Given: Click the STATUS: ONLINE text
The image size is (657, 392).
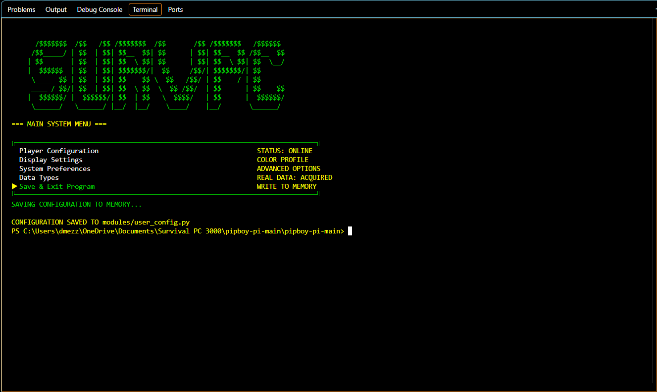Looking at the screenshot, I should [x=285, y=151].
